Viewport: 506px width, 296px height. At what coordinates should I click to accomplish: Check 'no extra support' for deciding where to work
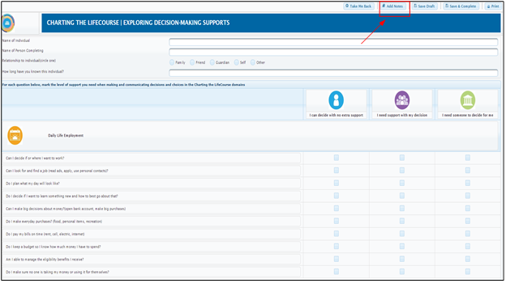coord(337,158)
